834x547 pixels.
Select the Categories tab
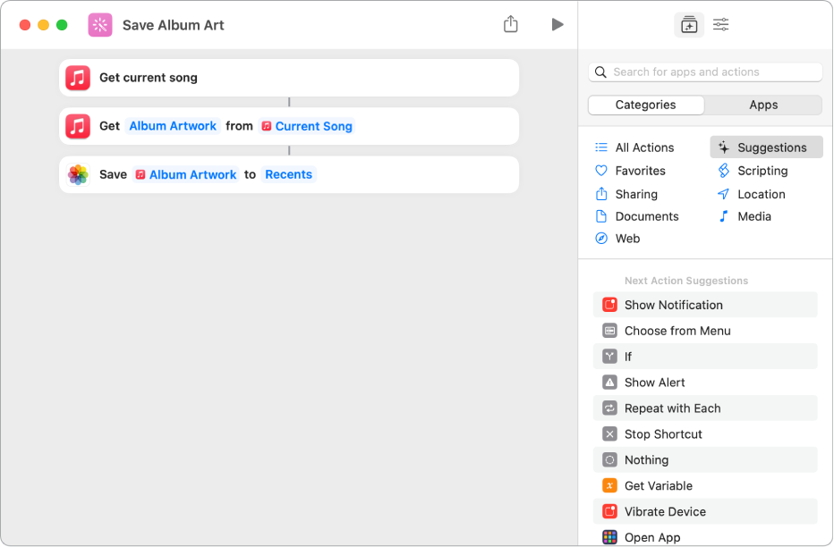click(645, 105)
